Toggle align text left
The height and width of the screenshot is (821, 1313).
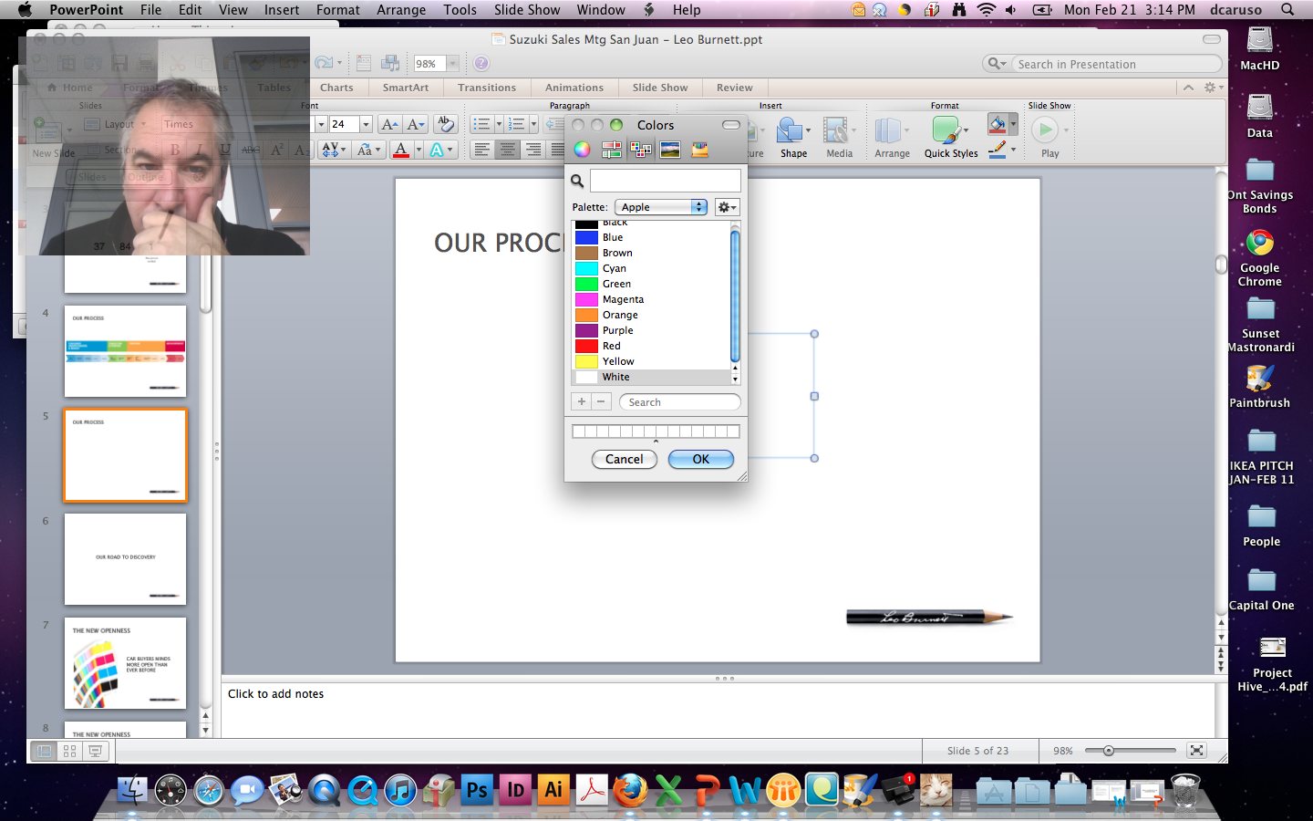click(482, 150)
